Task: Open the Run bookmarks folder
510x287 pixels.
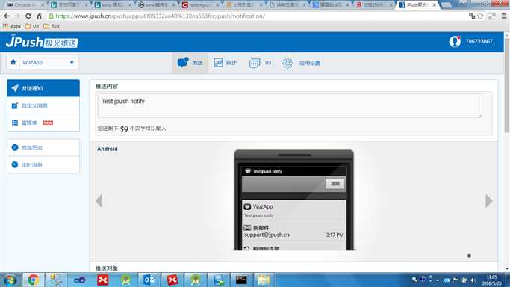Action: [52, 26]
